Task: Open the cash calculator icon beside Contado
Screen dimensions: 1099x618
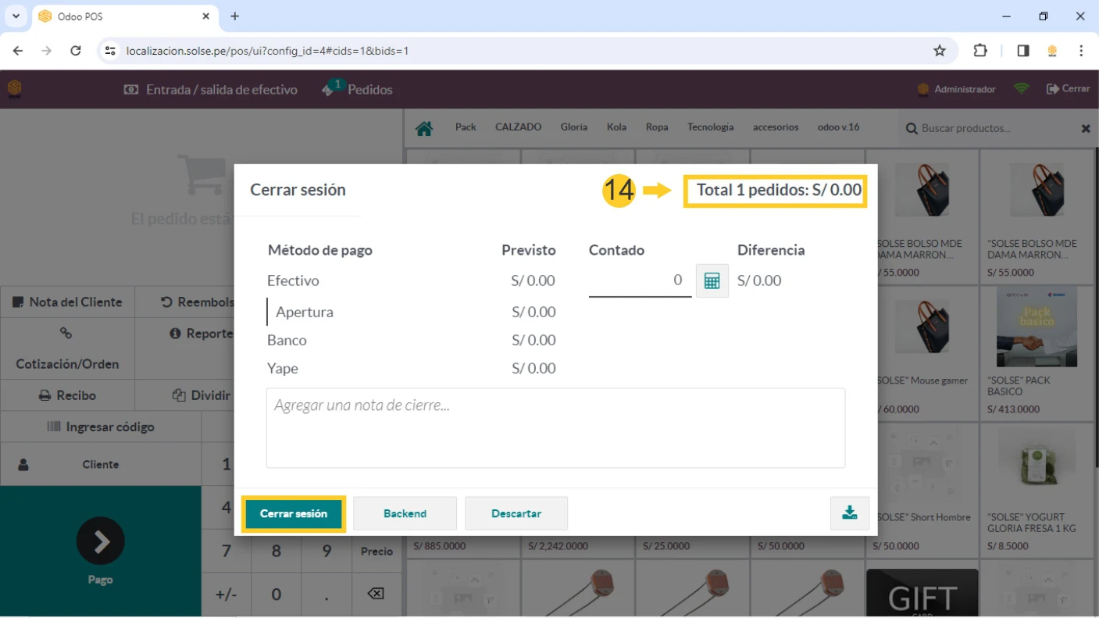Action: (712, 281)
